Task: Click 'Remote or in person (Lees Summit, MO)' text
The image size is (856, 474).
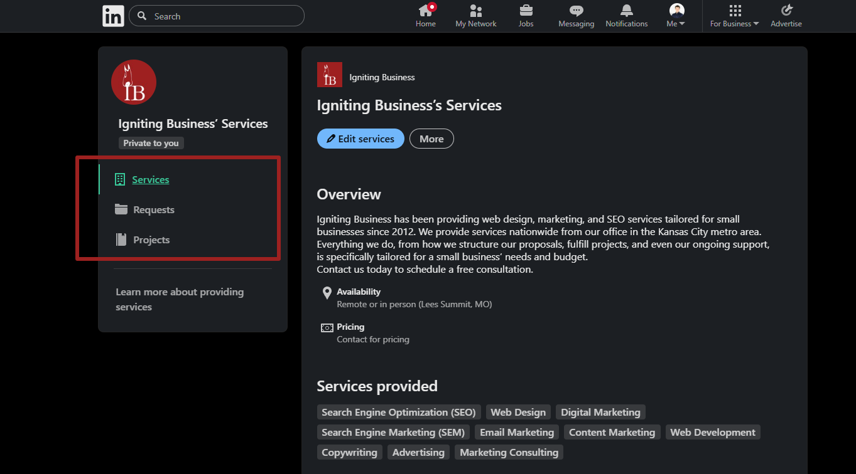Action: tap(414, 304)
